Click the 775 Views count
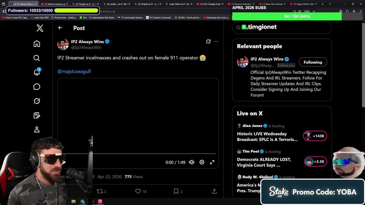 tap(134, 177)
